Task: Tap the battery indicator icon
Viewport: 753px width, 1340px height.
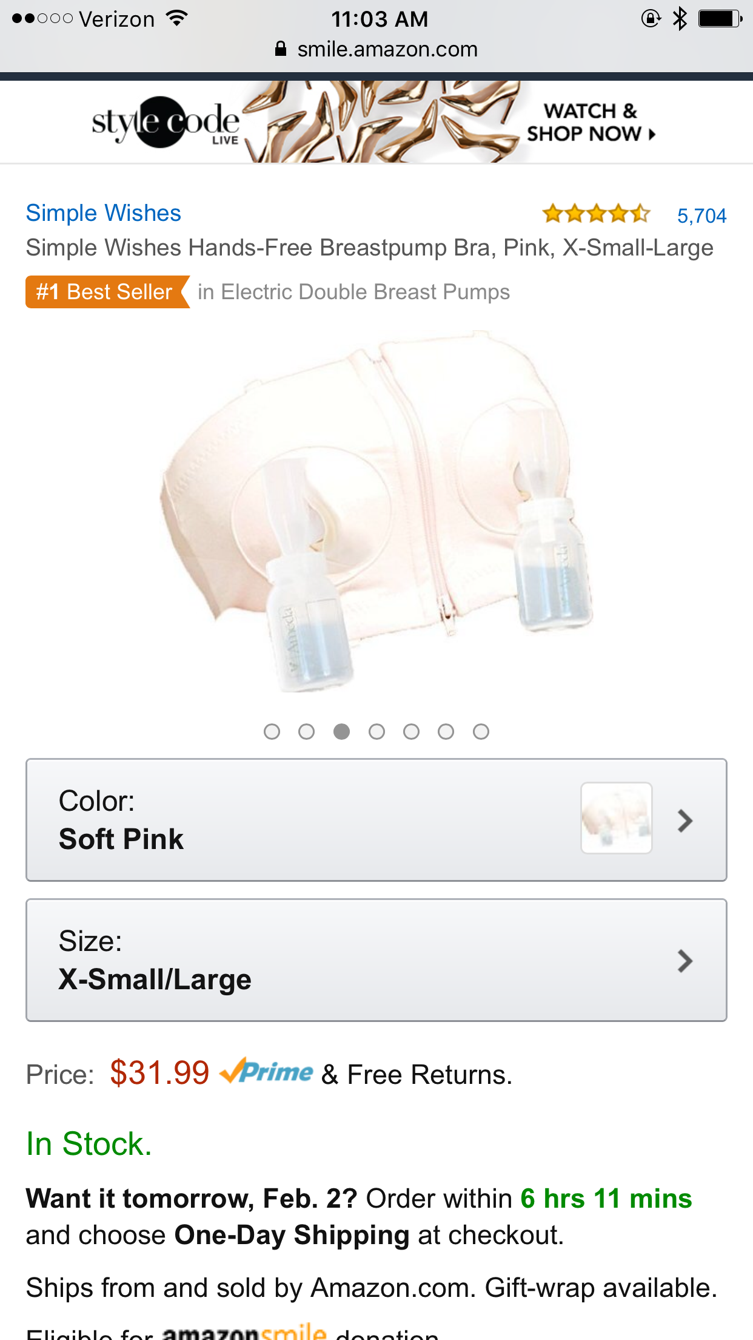Action: pyautogui.click(x=720, y=19)
